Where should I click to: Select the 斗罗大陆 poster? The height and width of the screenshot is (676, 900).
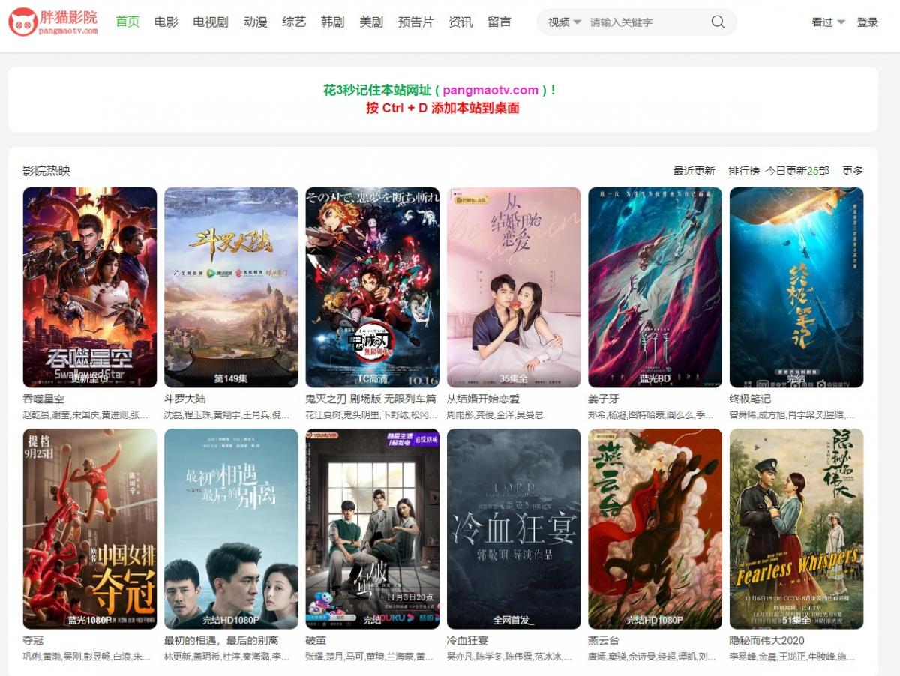tap(231, 287)
